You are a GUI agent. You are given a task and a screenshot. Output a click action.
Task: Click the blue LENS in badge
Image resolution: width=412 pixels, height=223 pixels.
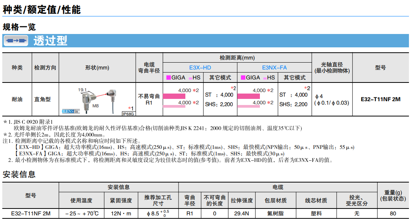[70, 112]
